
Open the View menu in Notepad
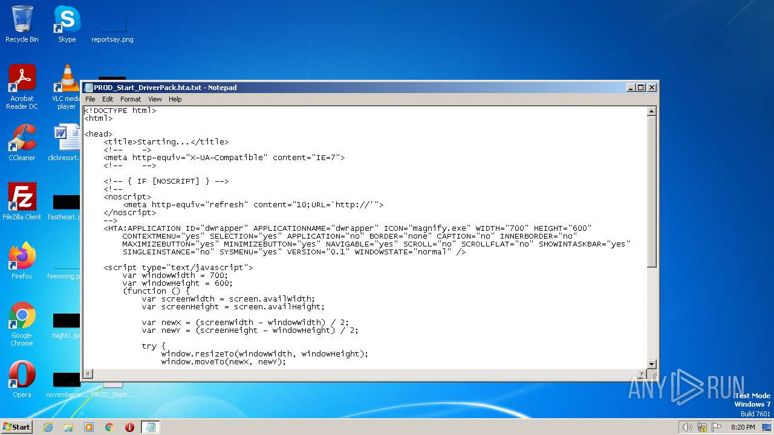click(x=155, y=99)
